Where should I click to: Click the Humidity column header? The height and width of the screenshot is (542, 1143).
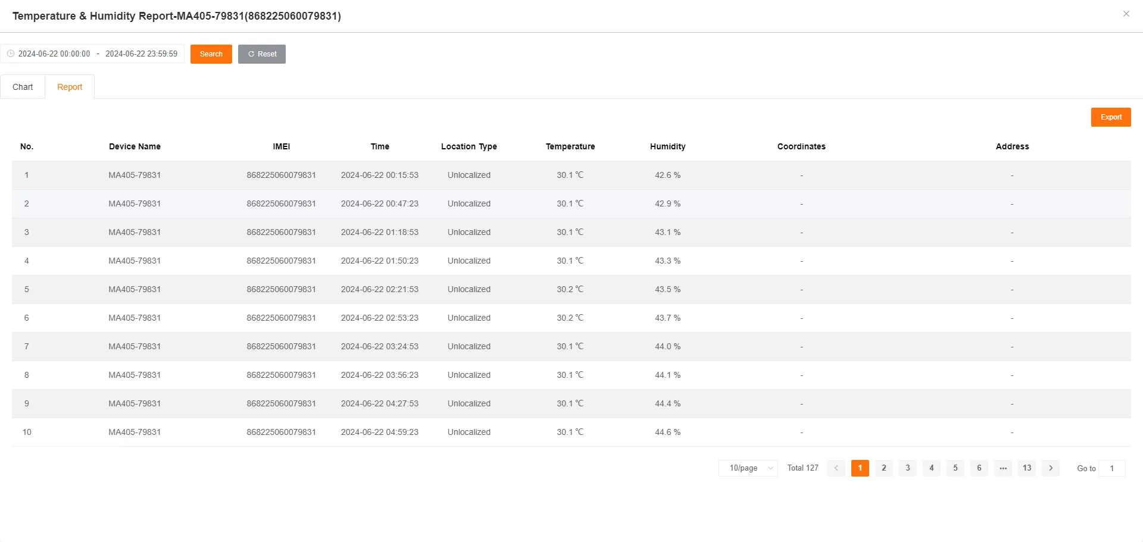coord(667,146)
